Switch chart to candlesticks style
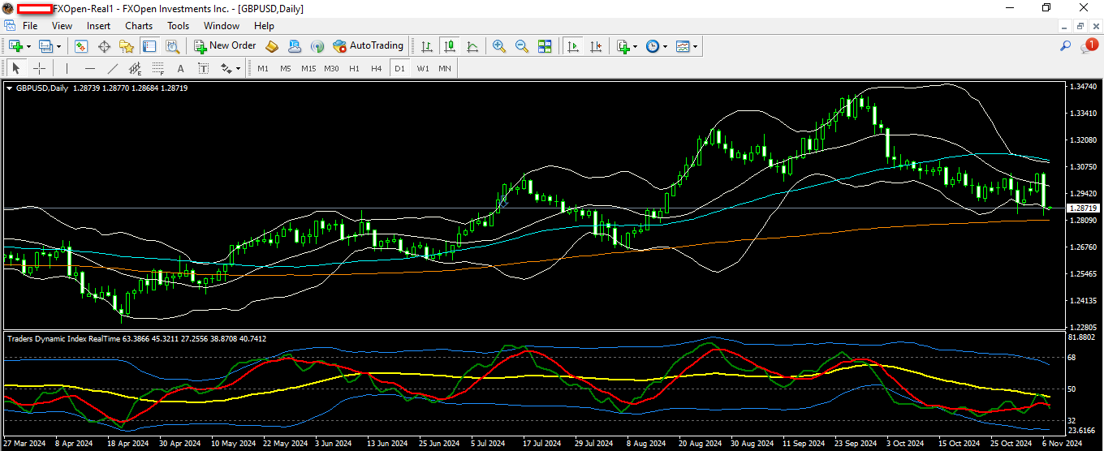 coord(449,46)
